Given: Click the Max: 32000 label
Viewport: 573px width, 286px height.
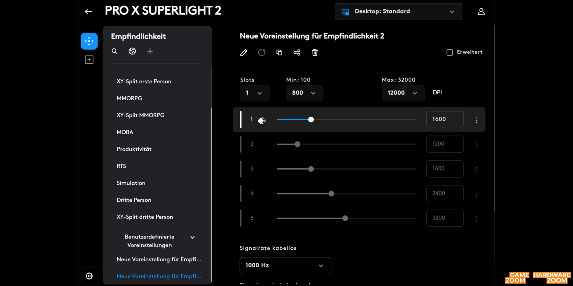Looking at the screenshot, I should tap(398, 80).
